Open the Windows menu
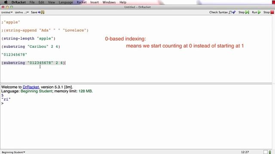Image resolution: width=275 pixels, height=154 pixels. click(109, 2)
